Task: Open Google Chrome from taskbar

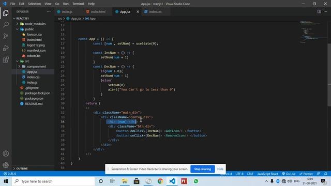Action: (160, 181)
